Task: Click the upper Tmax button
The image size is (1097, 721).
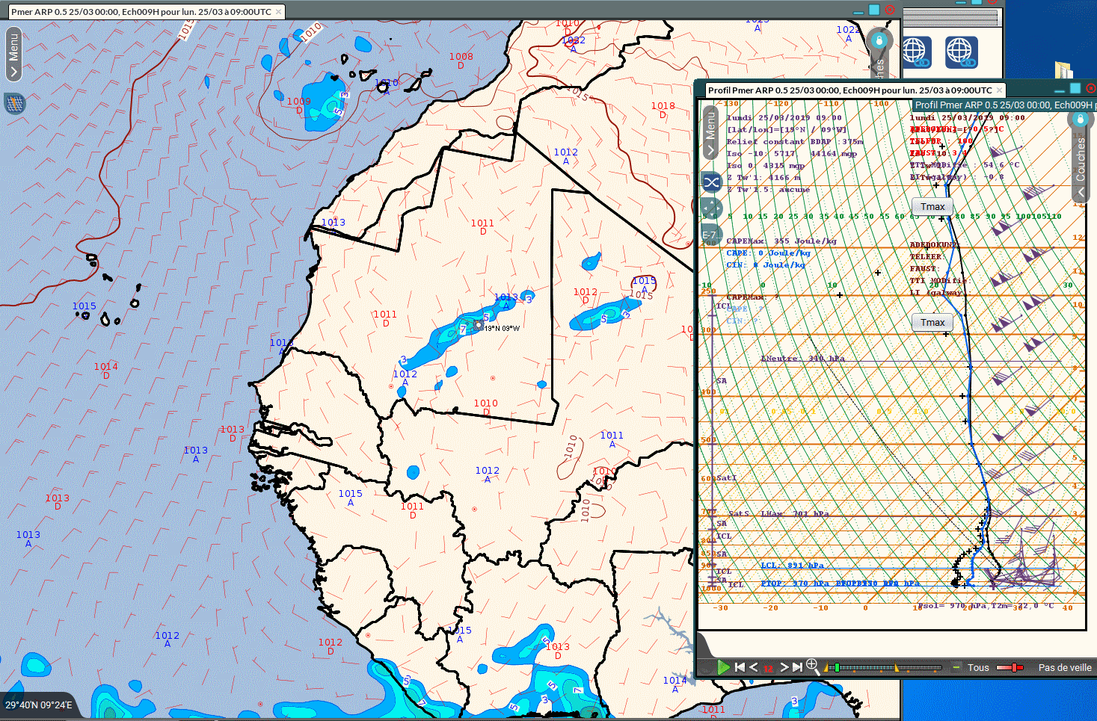Action: [x=932, y=206]
